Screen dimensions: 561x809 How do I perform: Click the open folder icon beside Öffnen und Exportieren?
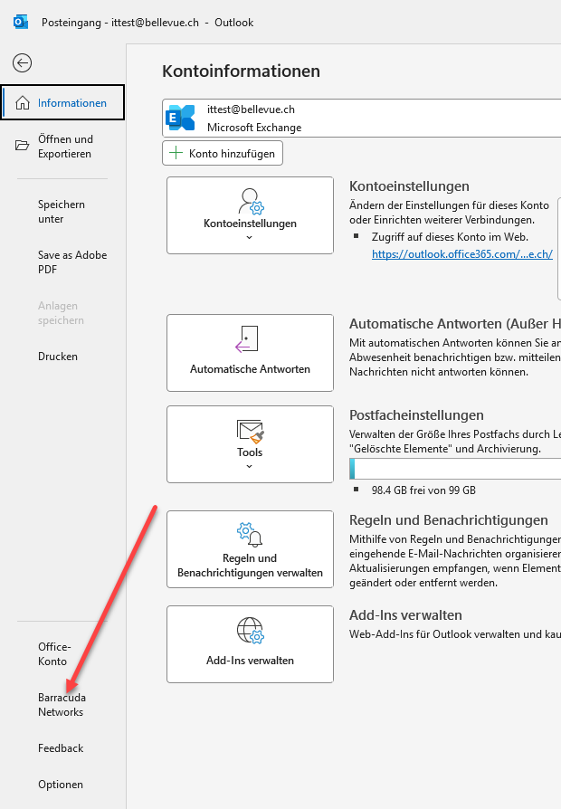23,146
